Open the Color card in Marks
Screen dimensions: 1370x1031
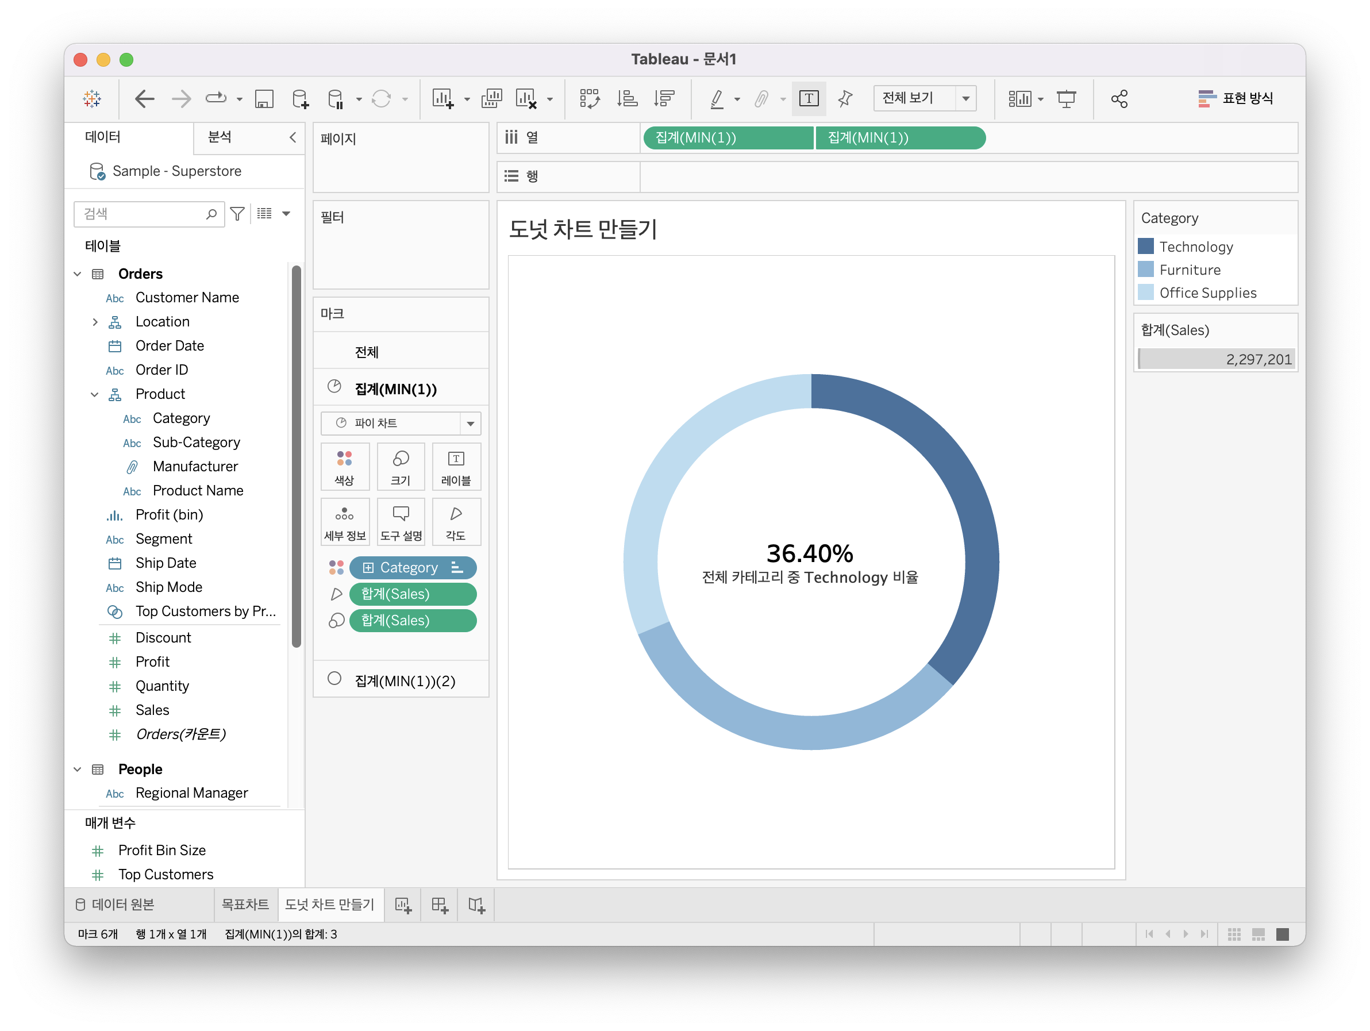click(x=344, y=466)
